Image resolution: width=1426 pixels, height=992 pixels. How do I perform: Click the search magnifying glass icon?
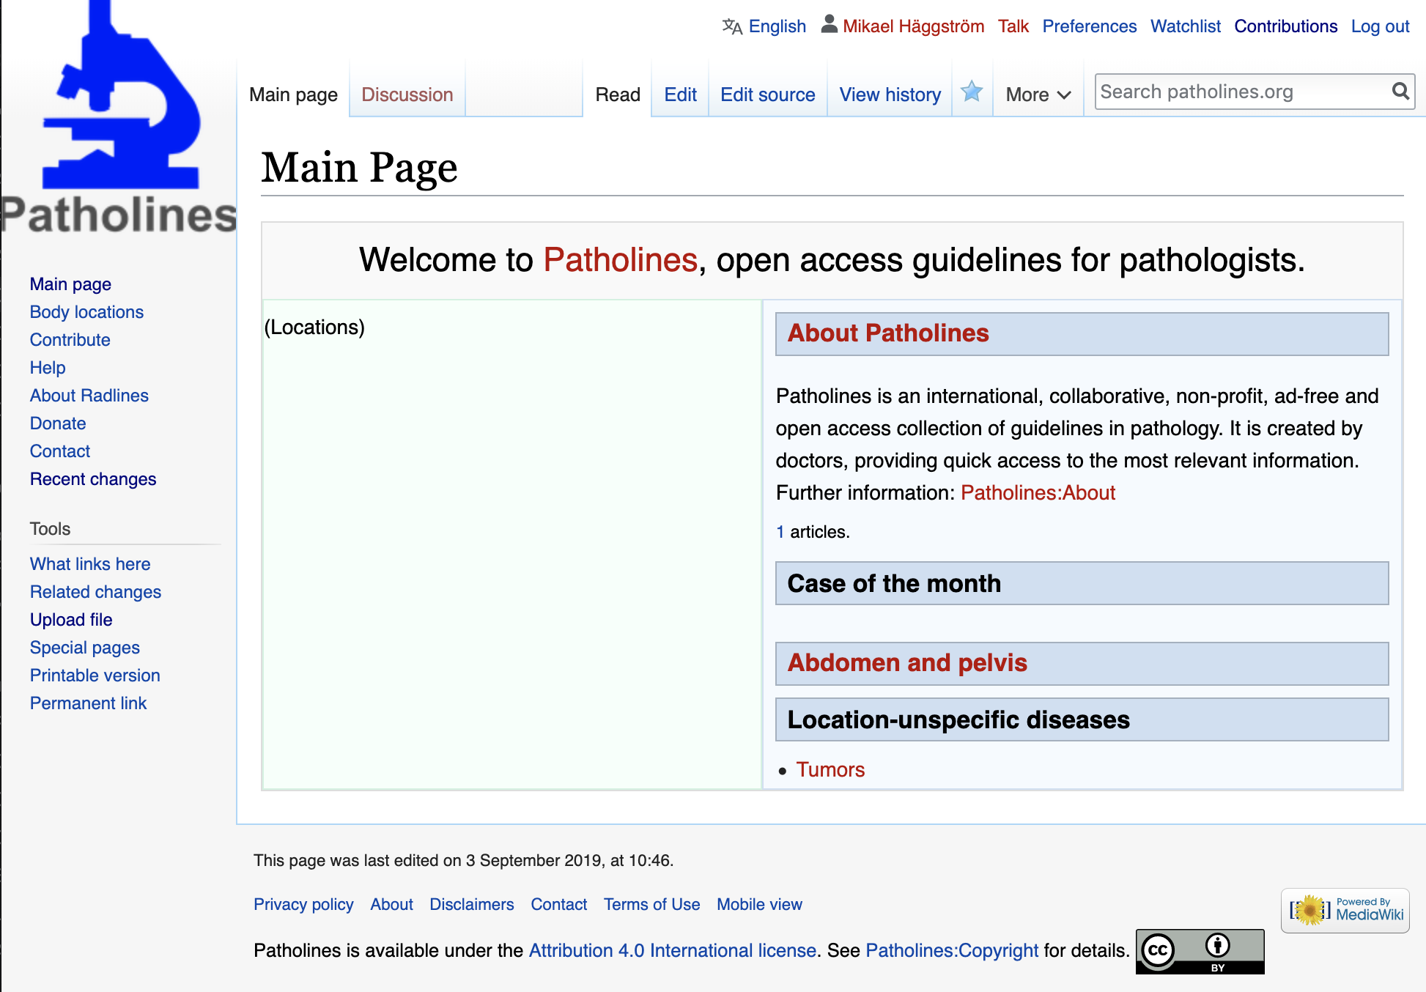pos(1400,91)
